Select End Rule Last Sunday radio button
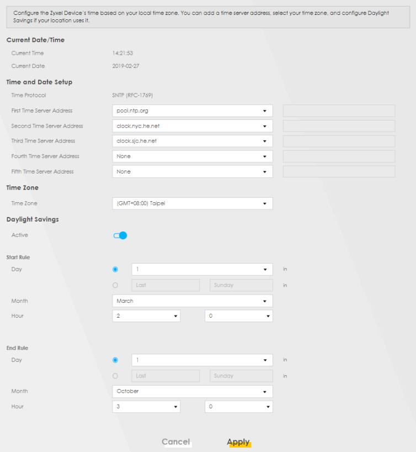The height and width of the screenshot is (452, 416). pyautogui.click(x=115, y=376)
